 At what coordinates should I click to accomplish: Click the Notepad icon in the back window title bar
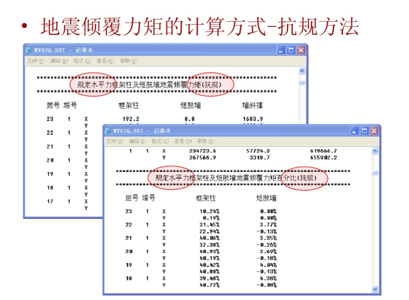coord(29,50)
